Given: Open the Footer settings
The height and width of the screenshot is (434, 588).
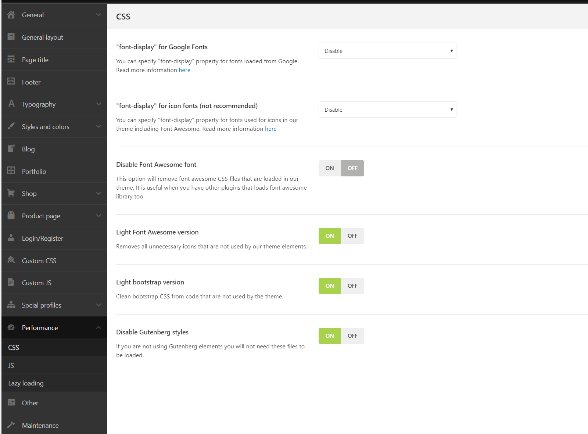Looking at the screenshot, I should tap(54, 82).
